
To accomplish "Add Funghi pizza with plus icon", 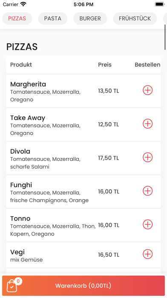I will (x=147, y=191).
